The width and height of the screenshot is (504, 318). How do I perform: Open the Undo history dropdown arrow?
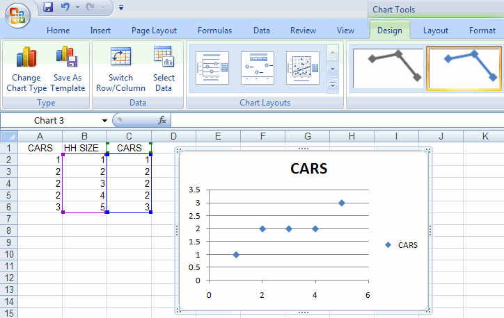click(77, 8)
